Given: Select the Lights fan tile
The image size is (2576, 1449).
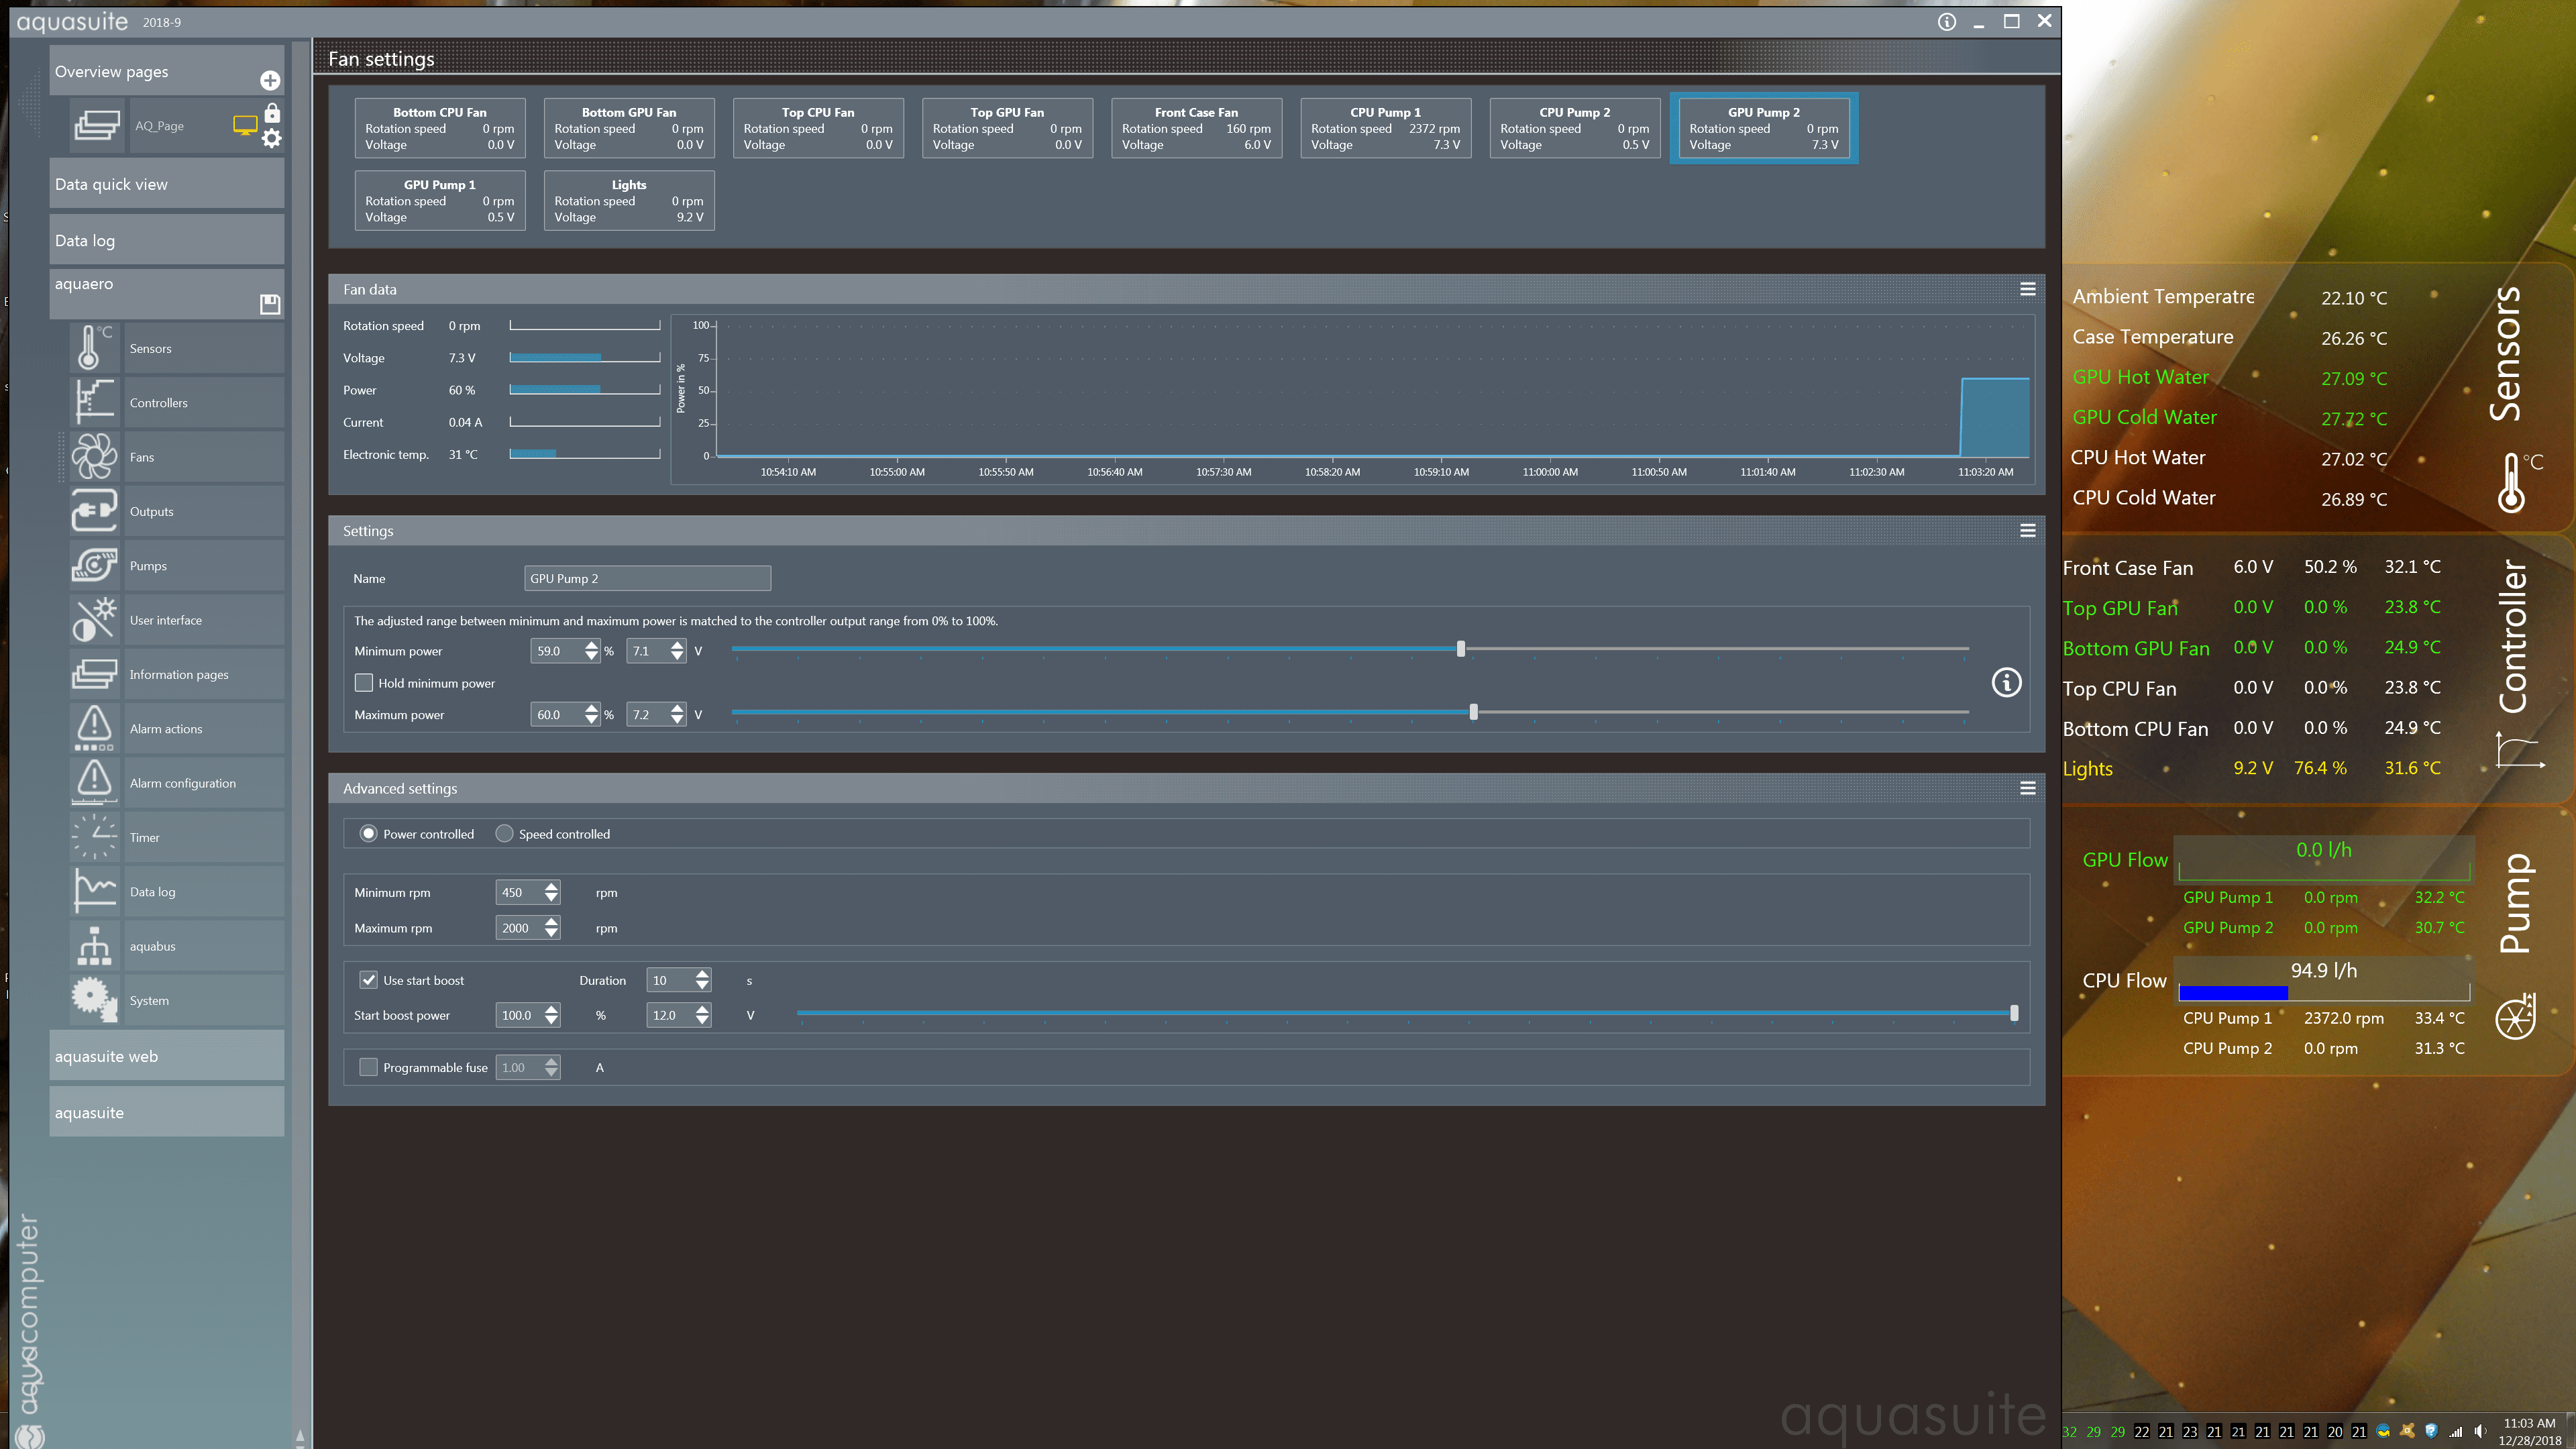Looking at the screenshot, I should click(x=629, y=200).
